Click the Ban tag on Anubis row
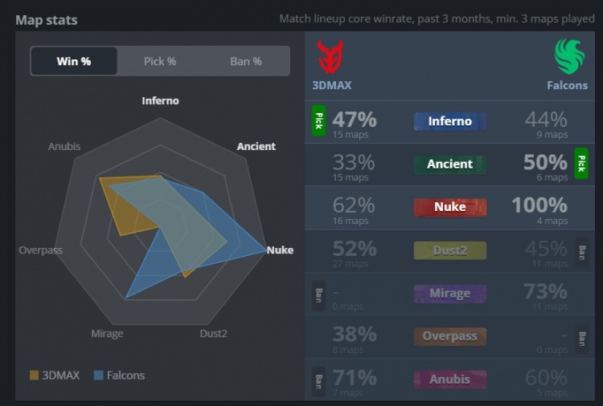The height and width of the screenshot is (406, 603). click(318, 380)
